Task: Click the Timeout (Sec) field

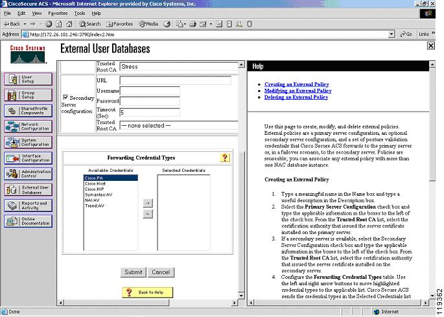Action: tap(150, 112)
